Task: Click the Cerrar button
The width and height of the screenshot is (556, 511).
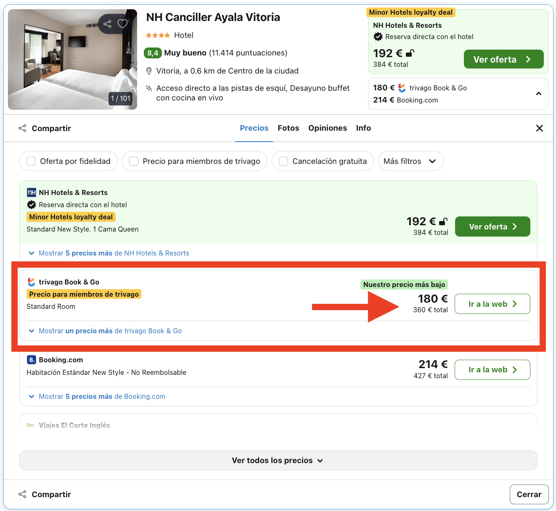Action: (x=529, y=494)
